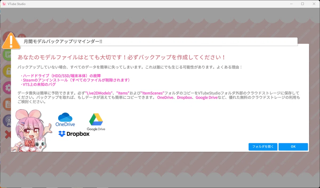Click the pink Google Drive text in the paragraph
Screen dimensions: 320x188
click(x=207, y=97)
